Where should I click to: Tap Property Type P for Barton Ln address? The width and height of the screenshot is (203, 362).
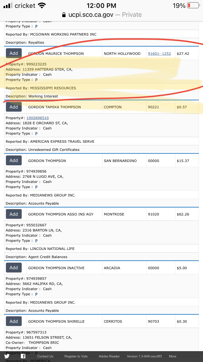(36, 241)
